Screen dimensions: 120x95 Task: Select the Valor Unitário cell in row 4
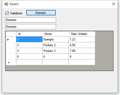pos(82,57)
